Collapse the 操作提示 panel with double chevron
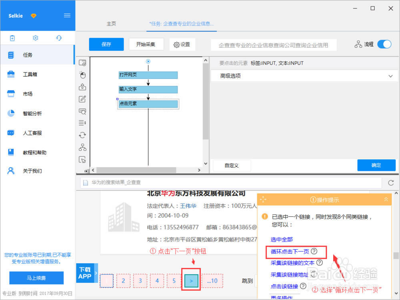Screen dimensions: 400x300 tap(386, 199)
